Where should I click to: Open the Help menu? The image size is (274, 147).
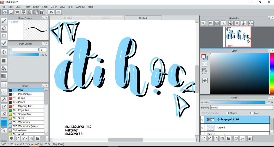click(90, 7)
